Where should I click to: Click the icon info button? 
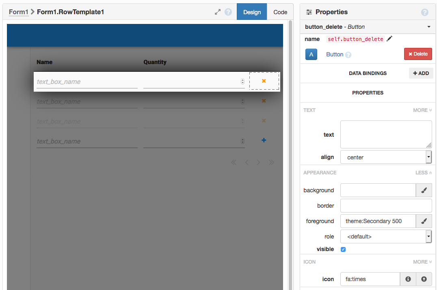click(x=408, y=279)
